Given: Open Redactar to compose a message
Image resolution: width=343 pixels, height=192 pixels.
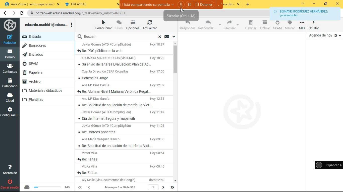Looking at the screenshot, I should (10, 39).
